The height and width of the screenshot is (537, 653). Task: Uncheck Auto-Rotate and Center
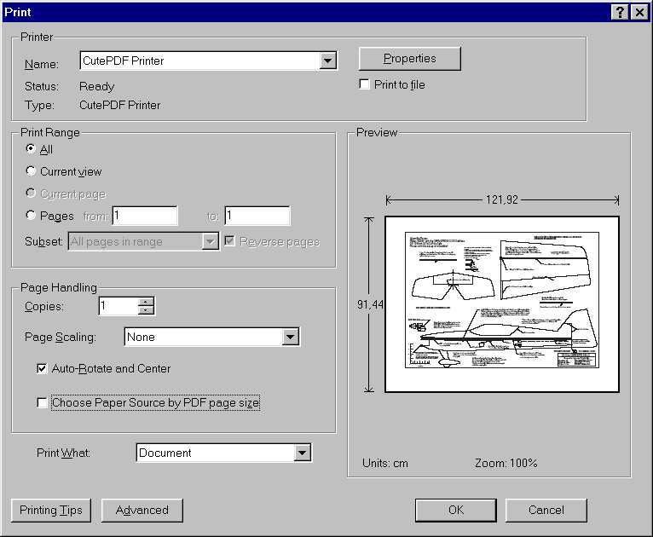tap(42, 369)
